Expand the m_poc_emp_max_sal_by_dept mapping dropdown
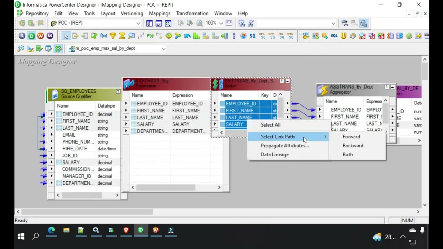Viewport: 443px width, 249px height. (164, 49)
